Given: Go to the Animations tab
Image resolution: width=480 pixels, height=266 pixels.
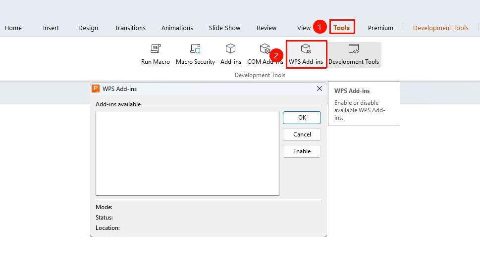Looking at the screenshot, I should tap(177, 28).
